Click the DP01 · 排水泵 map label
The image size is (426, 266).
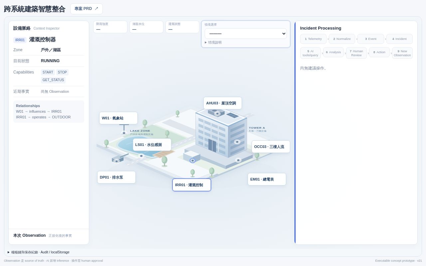point(116,177)
